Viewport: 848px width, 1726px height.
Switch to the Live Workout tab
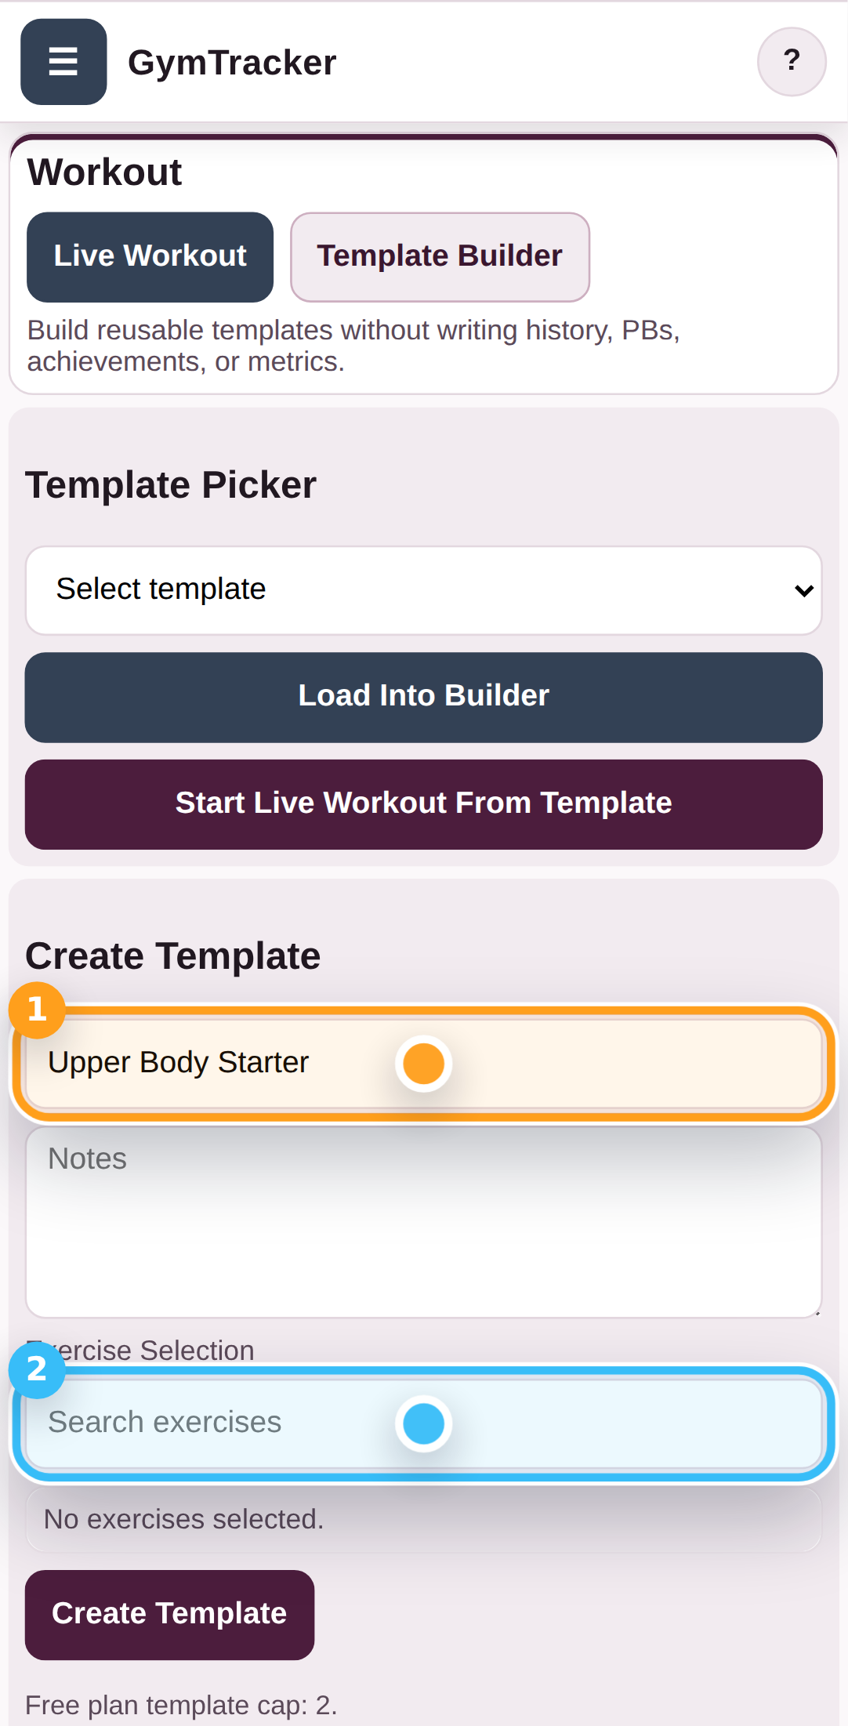point(150,256)
